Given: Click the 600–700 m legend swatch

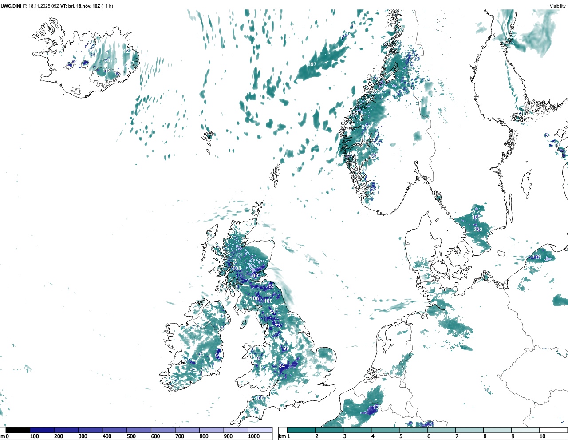Looking at the screenshot, I should point(163,430).
